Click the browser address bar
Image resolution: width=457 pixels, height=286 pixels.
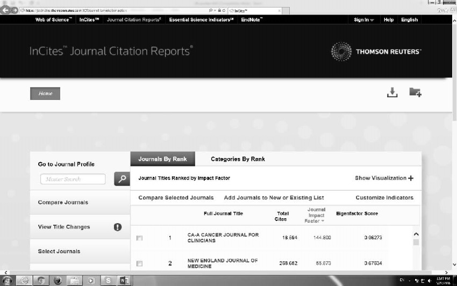[113, 11]
